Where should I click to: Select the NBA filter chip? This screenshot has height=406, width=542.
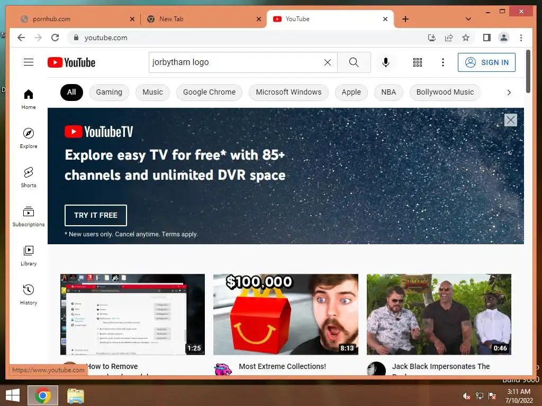(x=389, y=92)
